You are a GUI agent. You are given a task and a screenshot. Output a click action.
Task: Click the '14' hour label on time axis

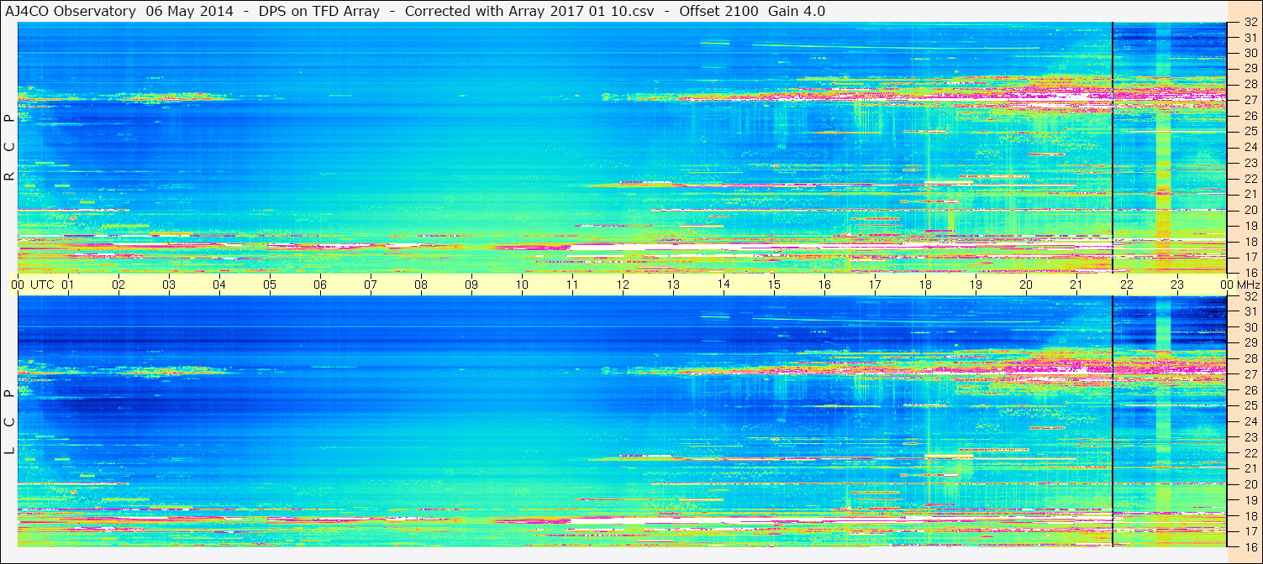[x=724, y=285]
